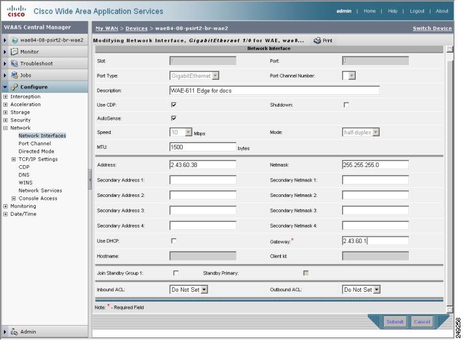The image size is (463, 340).
Task: Enable the Use DHCP checkbox
Action: pyautogui.click(x=174, y=241)
